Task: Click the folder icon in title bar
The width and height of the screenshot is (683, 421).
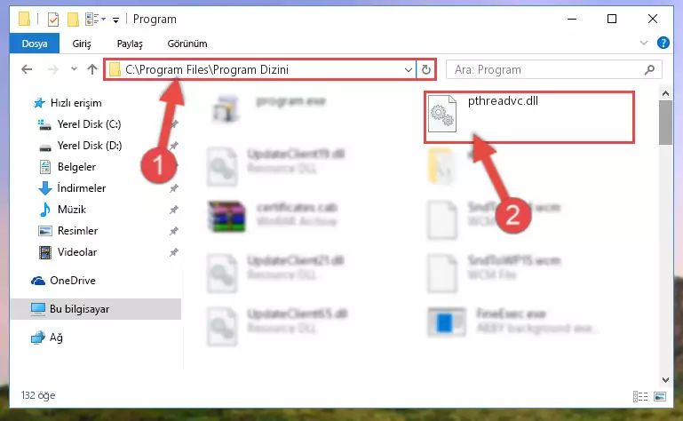Action: tap(24, 20)
